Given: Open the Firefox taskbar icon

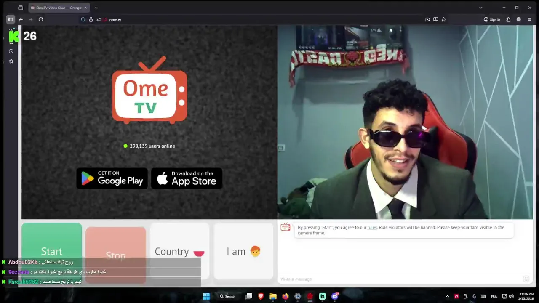Looking at the screenshot, I should pos(285,296).
